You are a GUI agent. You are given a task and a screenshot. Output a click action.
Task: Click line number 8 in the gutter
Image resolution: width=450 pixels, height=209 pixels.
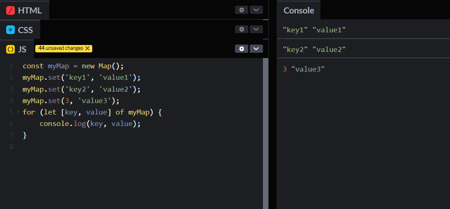tap(11, 146)
